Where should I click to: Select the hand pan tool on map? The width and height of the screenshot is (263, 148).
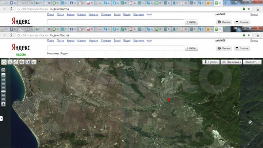pos(4,62)
